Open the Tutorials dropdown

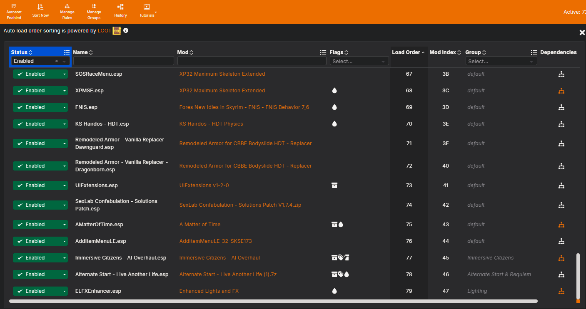coord(148,11)
